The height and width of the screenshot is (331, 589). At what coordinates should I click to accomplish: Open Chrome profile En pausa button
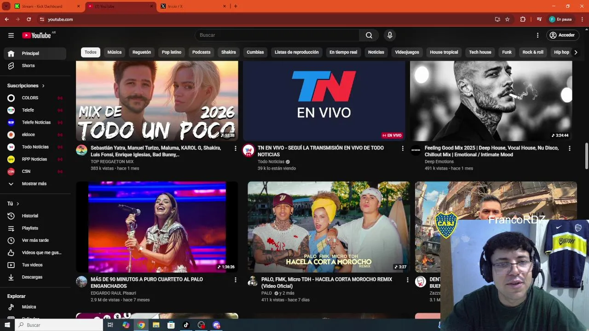pos(560,19)
